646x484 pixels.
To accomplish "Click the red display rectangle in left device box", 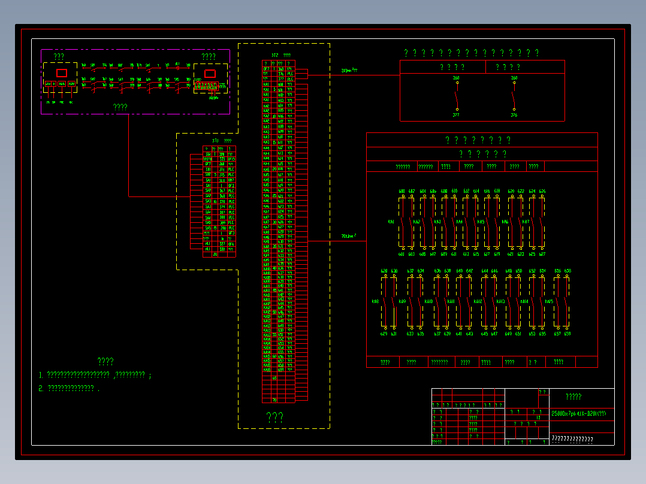I will [x=62, y=73].
